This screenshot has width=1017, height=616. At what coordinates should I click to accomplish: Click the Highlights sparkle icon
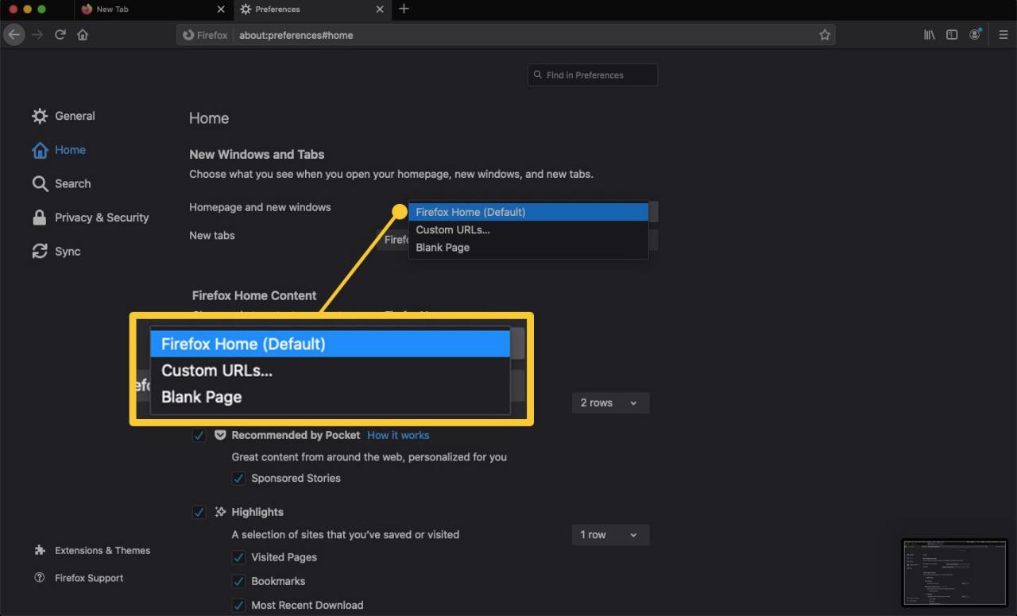pyautogui.click(x=220, y=512)
